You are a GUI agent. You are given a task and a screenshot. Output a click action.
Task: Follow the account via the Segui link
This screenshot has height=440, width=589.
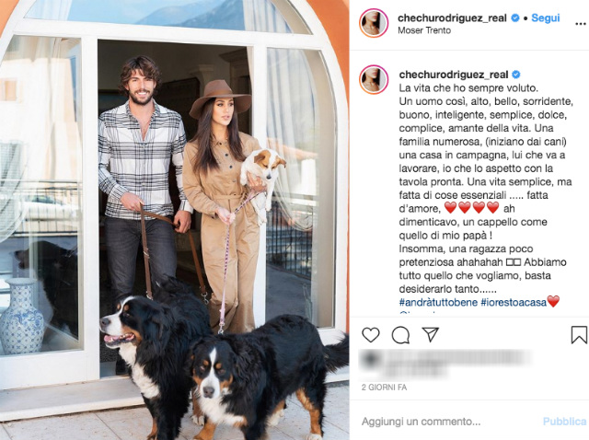pos(546,17)
